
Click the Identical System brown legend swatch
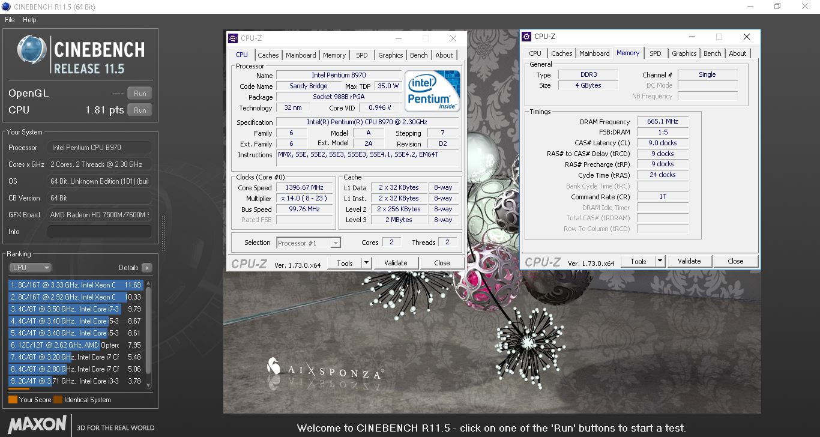pos(58,400)
